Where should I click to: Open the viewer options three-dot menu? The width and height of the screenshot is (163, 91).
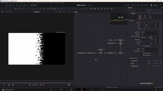click(x=72, y=12)
